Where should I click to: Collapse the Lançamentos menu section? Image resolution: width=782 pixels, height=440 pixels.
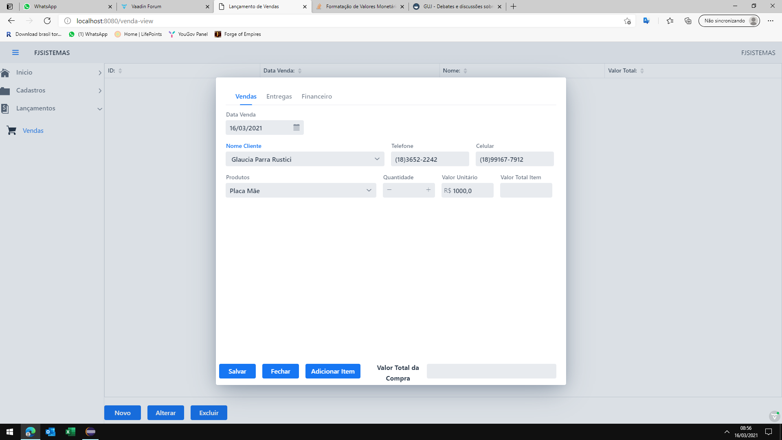coord(100,109)
